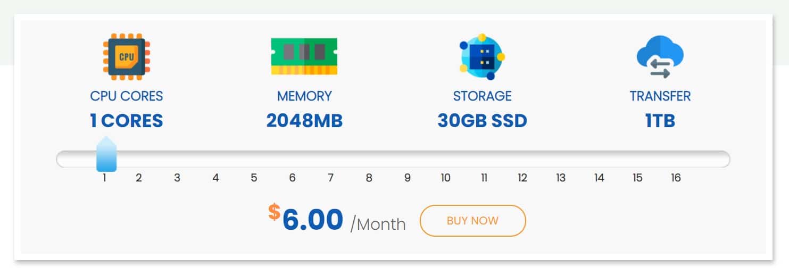Set slider to tick mark 2
The width and height of the screenshot is (789, 275).
point(139,178)
